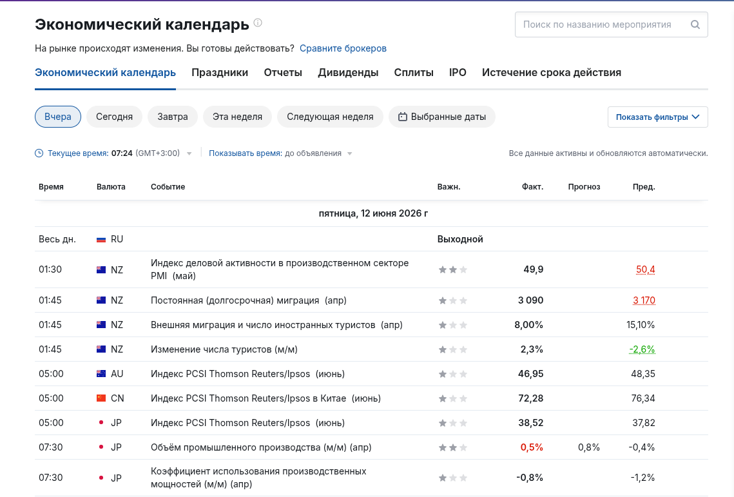Viewport: 734px width, 497px height.
Task: Select the Сегодня date filter
Action: pyautogui.click(x=114, y=117)
